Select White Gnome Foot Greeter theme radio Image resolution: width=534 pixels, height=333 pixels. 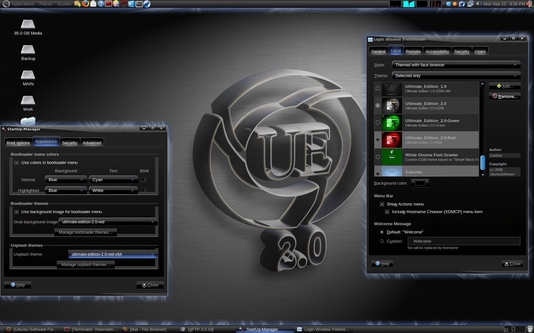[x=378, y=157]
